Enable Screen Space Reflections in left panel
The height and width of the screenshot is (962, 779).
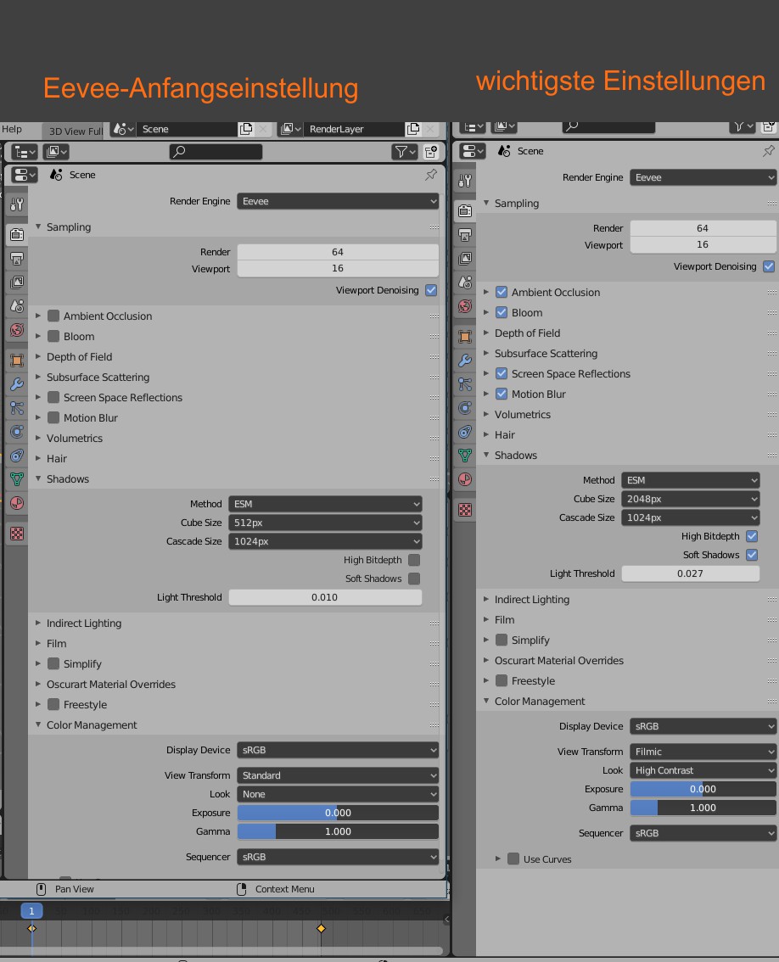coord(53,398)
